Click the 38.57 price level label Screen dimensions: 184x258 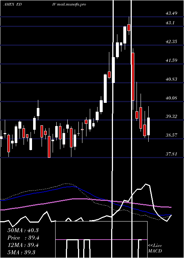171,135
